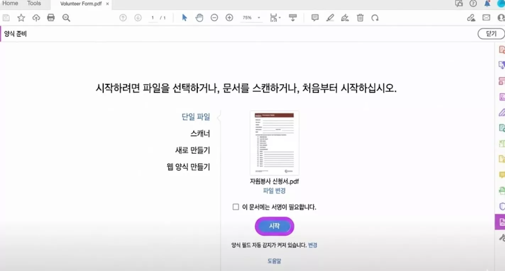The image size is (505, 271).
Task: Open the Tools tab
Action: click(x=34, y=3)
